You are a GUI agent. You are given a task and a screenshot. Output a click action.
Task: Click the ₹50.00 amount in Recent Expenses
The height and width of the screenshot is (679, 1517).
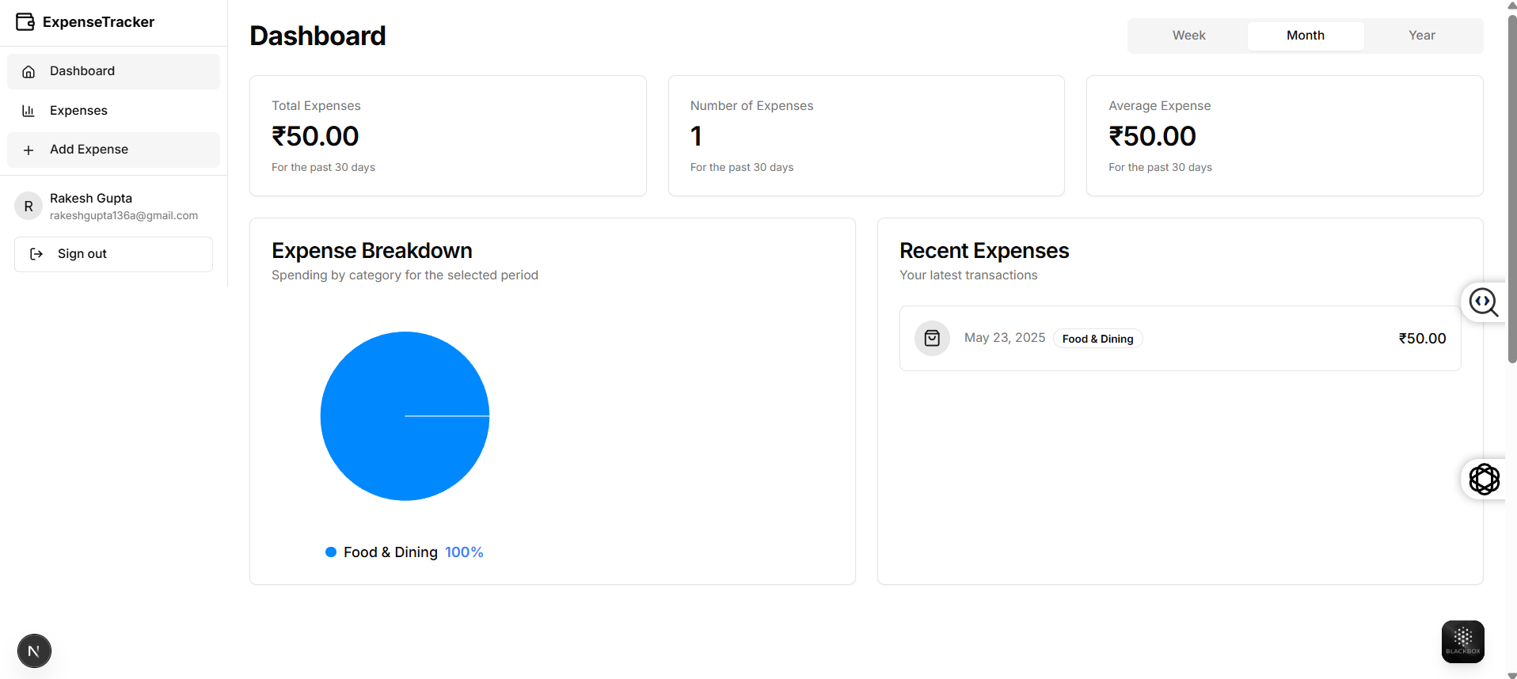(1422, 339)
